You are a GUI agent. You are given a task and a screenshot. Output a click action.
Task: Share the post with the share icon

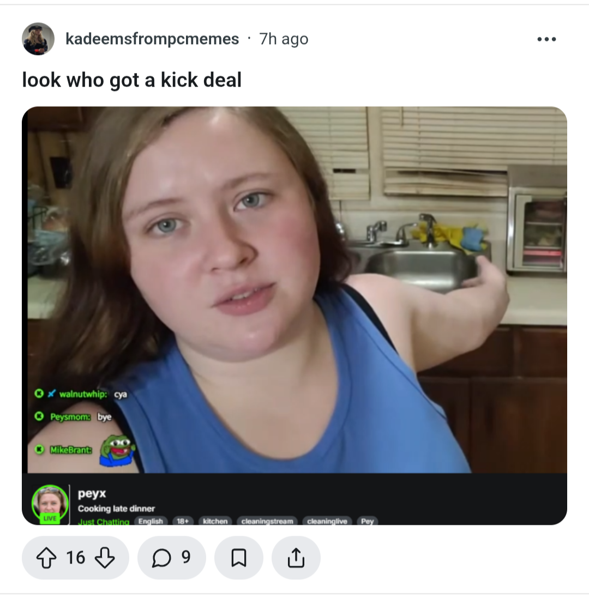(x=296, y=558)
